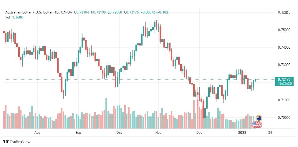Click the 16:36:20 bar countdown timer

pos(284,84)
